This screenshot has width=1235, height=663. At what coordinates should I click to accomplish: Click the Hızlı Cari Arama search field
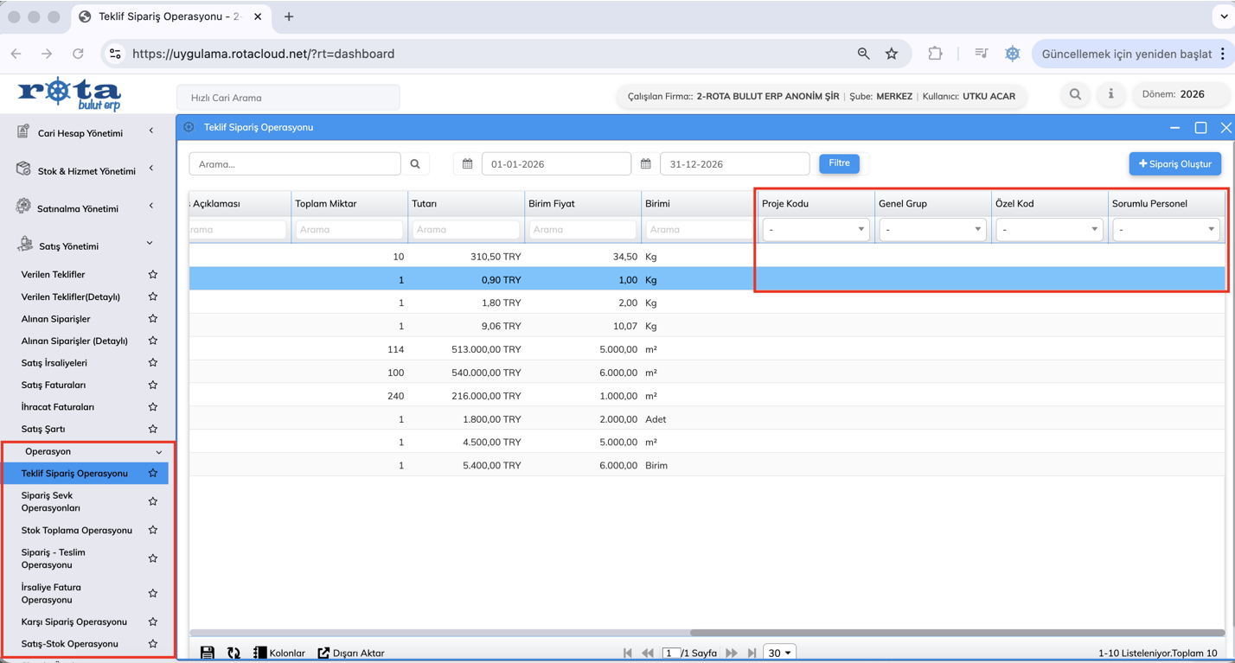(x=288, y=98)
